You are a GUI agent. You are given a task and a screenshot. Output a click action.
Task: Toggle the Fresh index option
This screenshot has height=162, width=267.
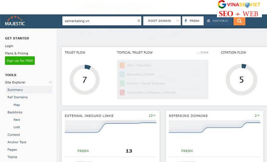(193, 21)
